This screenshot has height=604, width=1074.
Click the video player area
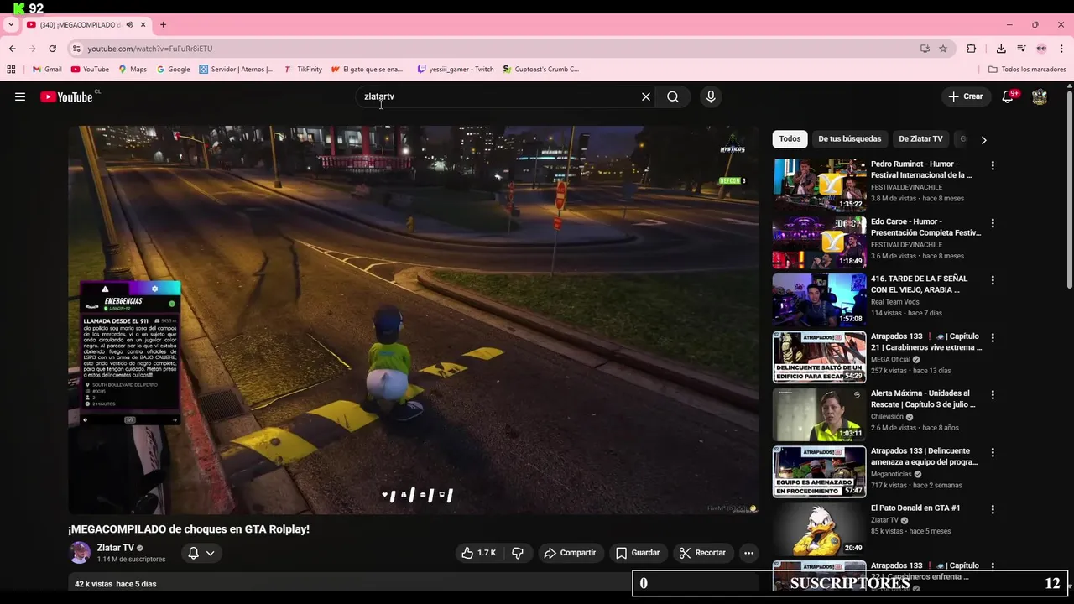coord(414,320)
